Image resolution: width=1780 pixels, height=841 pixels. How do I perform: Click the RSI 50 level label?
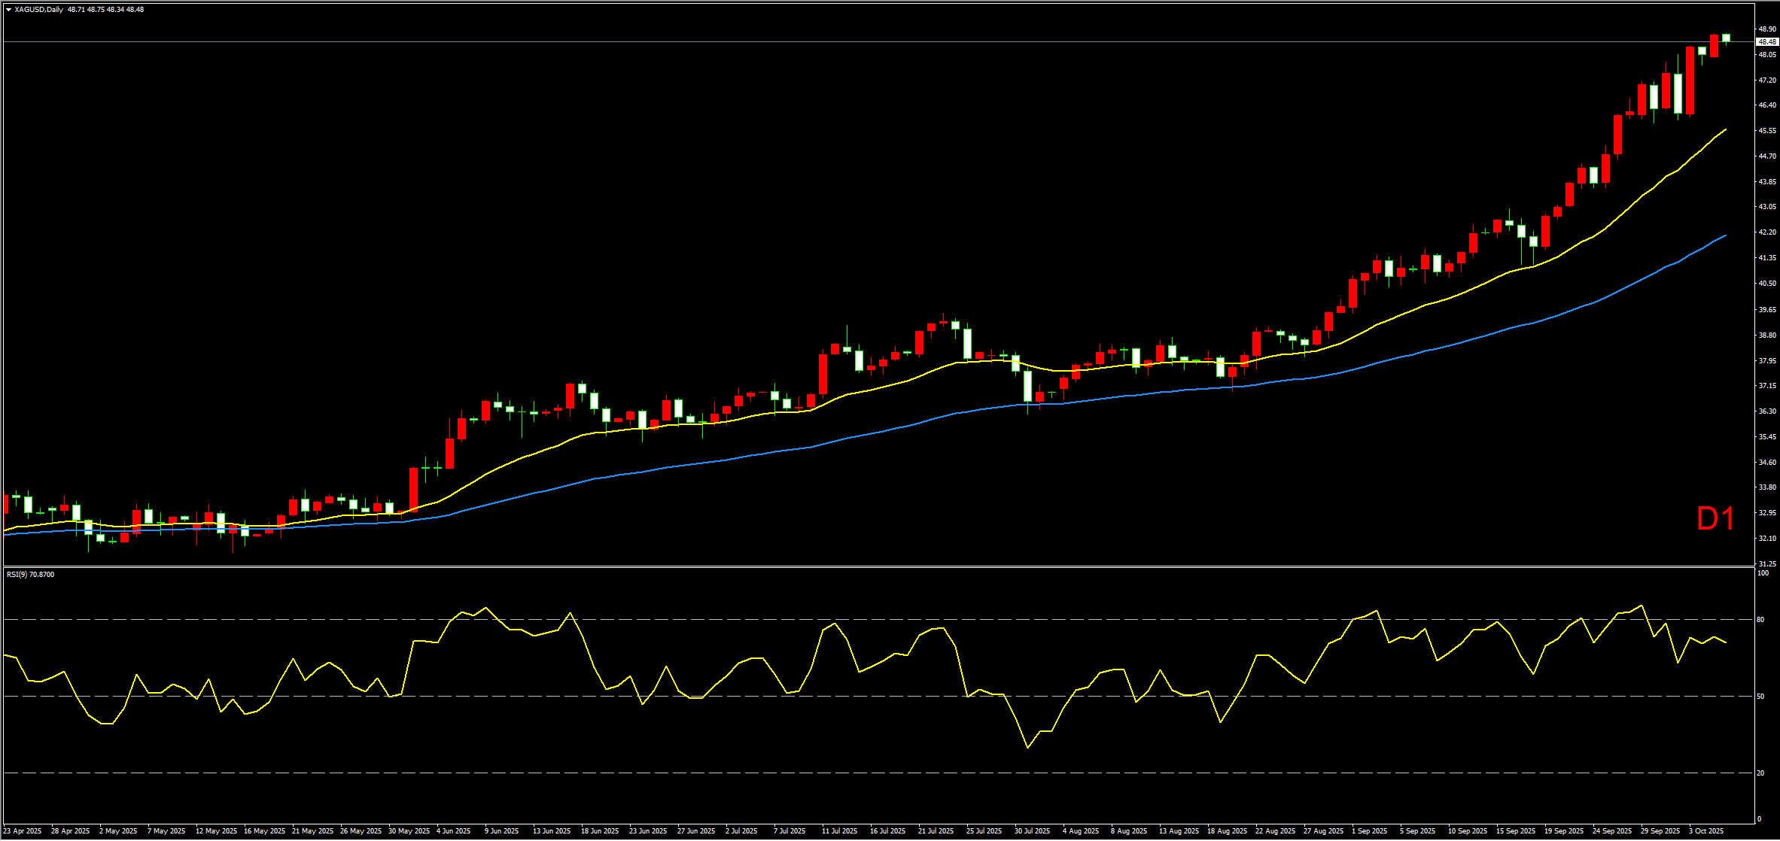tap(1760, 697)
